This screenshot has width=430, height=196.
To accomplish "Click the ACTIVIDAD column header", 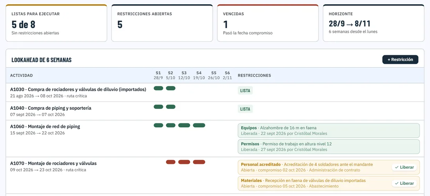I will point(21,75).
